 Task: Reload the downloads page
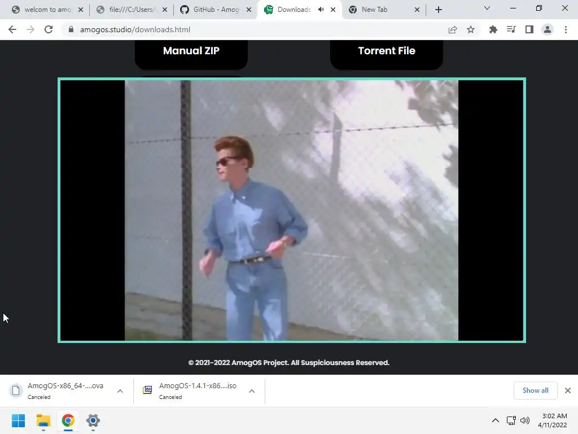(49, 29)
